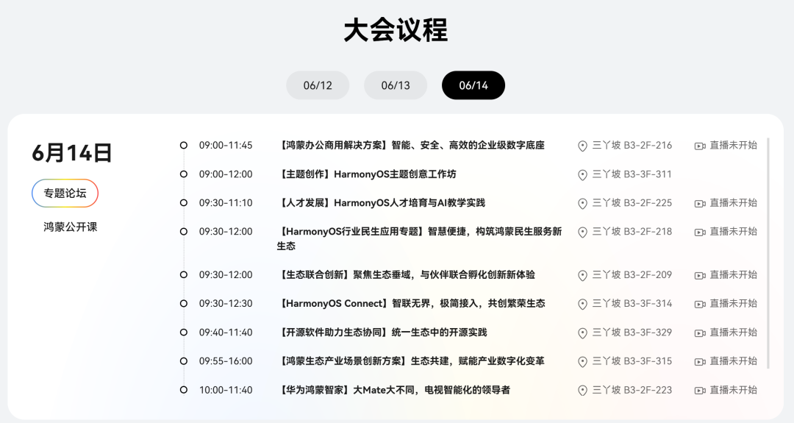The width and height of the screenshot is (794, 423).
Task: Click the agenda list vertical scrollbar
Action: pos(768,253)
